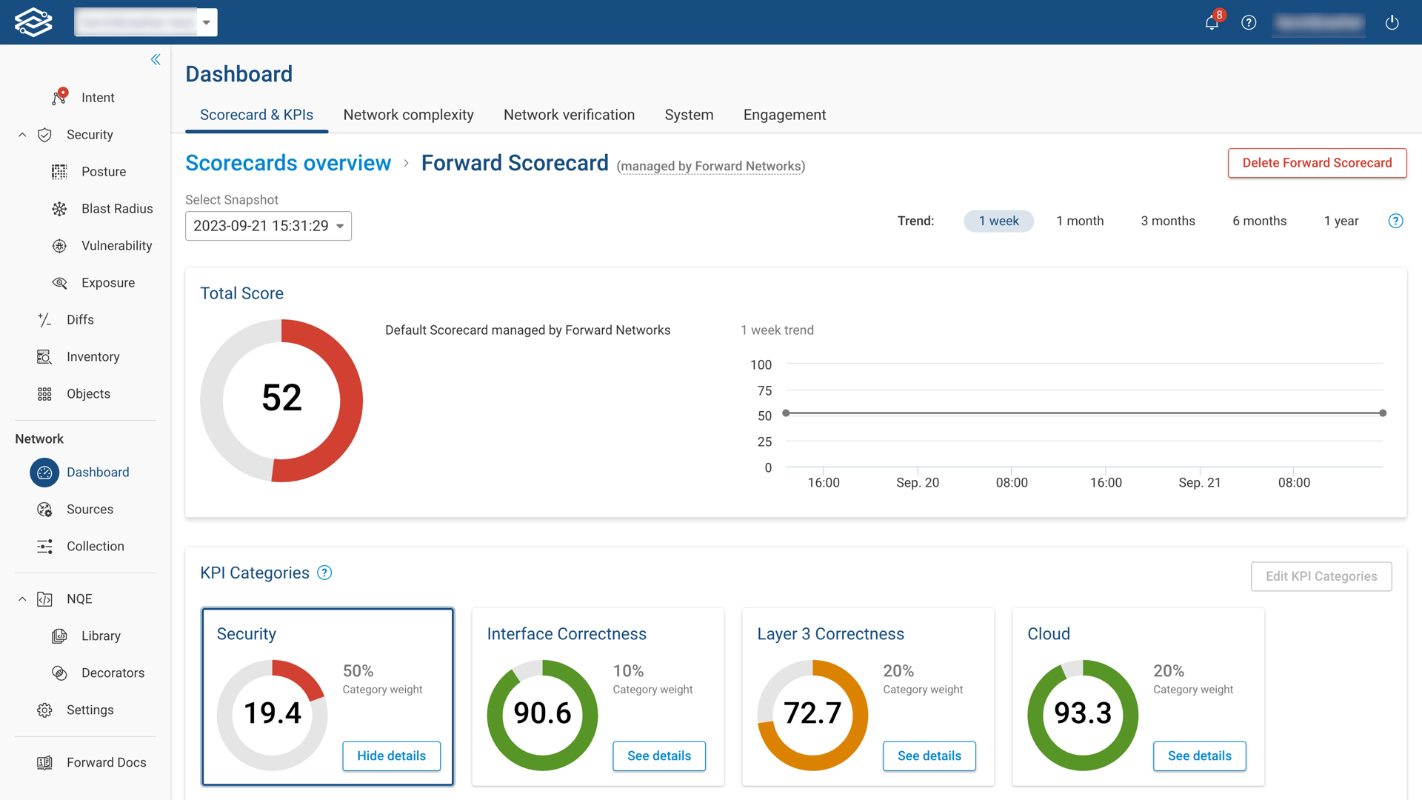Open the Exposure analysis view

point(107,282)
